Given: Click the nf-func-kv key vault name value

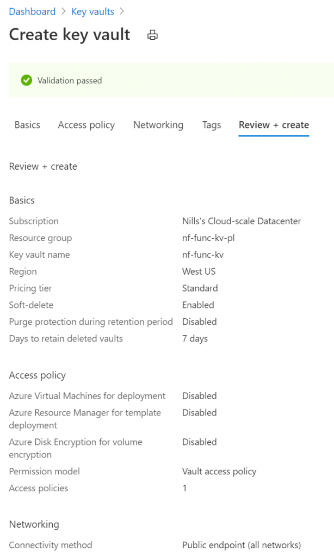Looking at the screenshot, I should tap(203, 255).
